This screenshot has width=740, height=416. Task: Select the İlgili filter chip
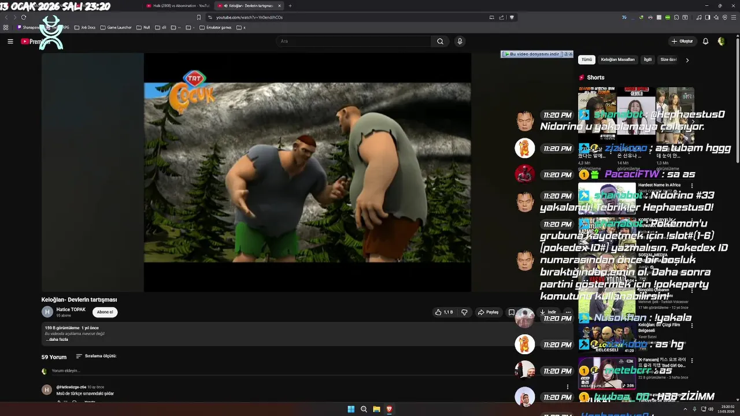tap(647, 60)
